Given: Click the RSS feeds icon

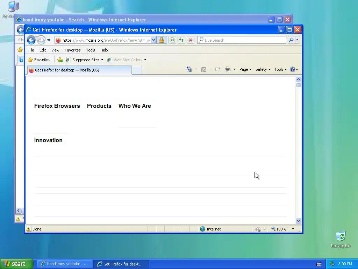Looking at the screenshot, I should [x=204, y=70].
